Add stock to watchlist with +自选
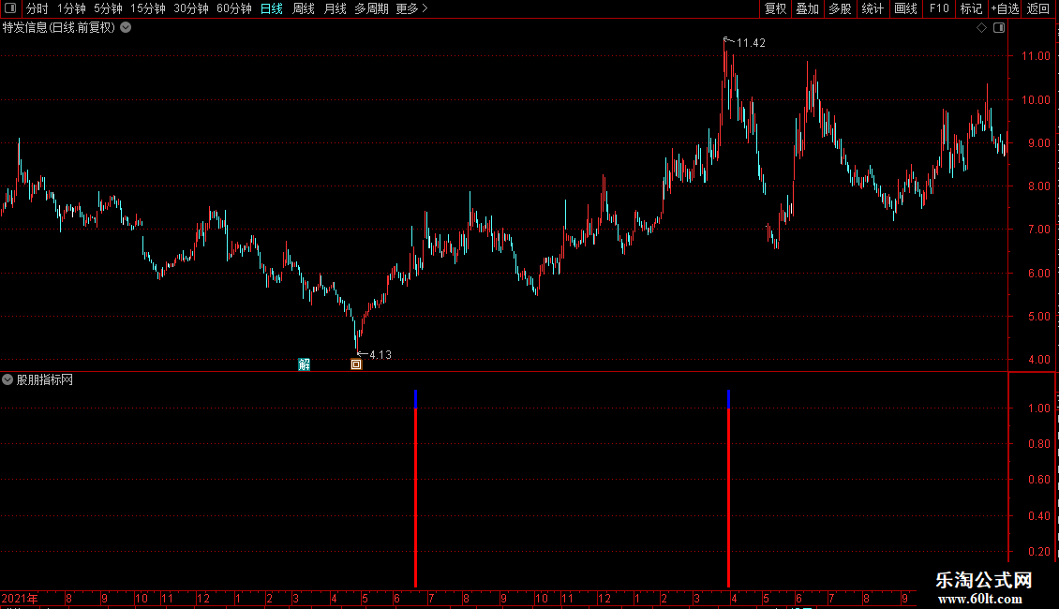 coord(1005,8)
